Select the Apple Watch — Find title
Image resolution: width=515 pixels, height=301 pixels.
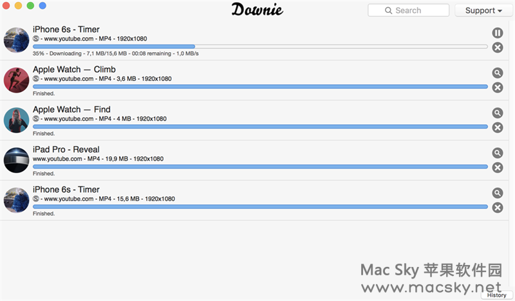pos(71,109)
